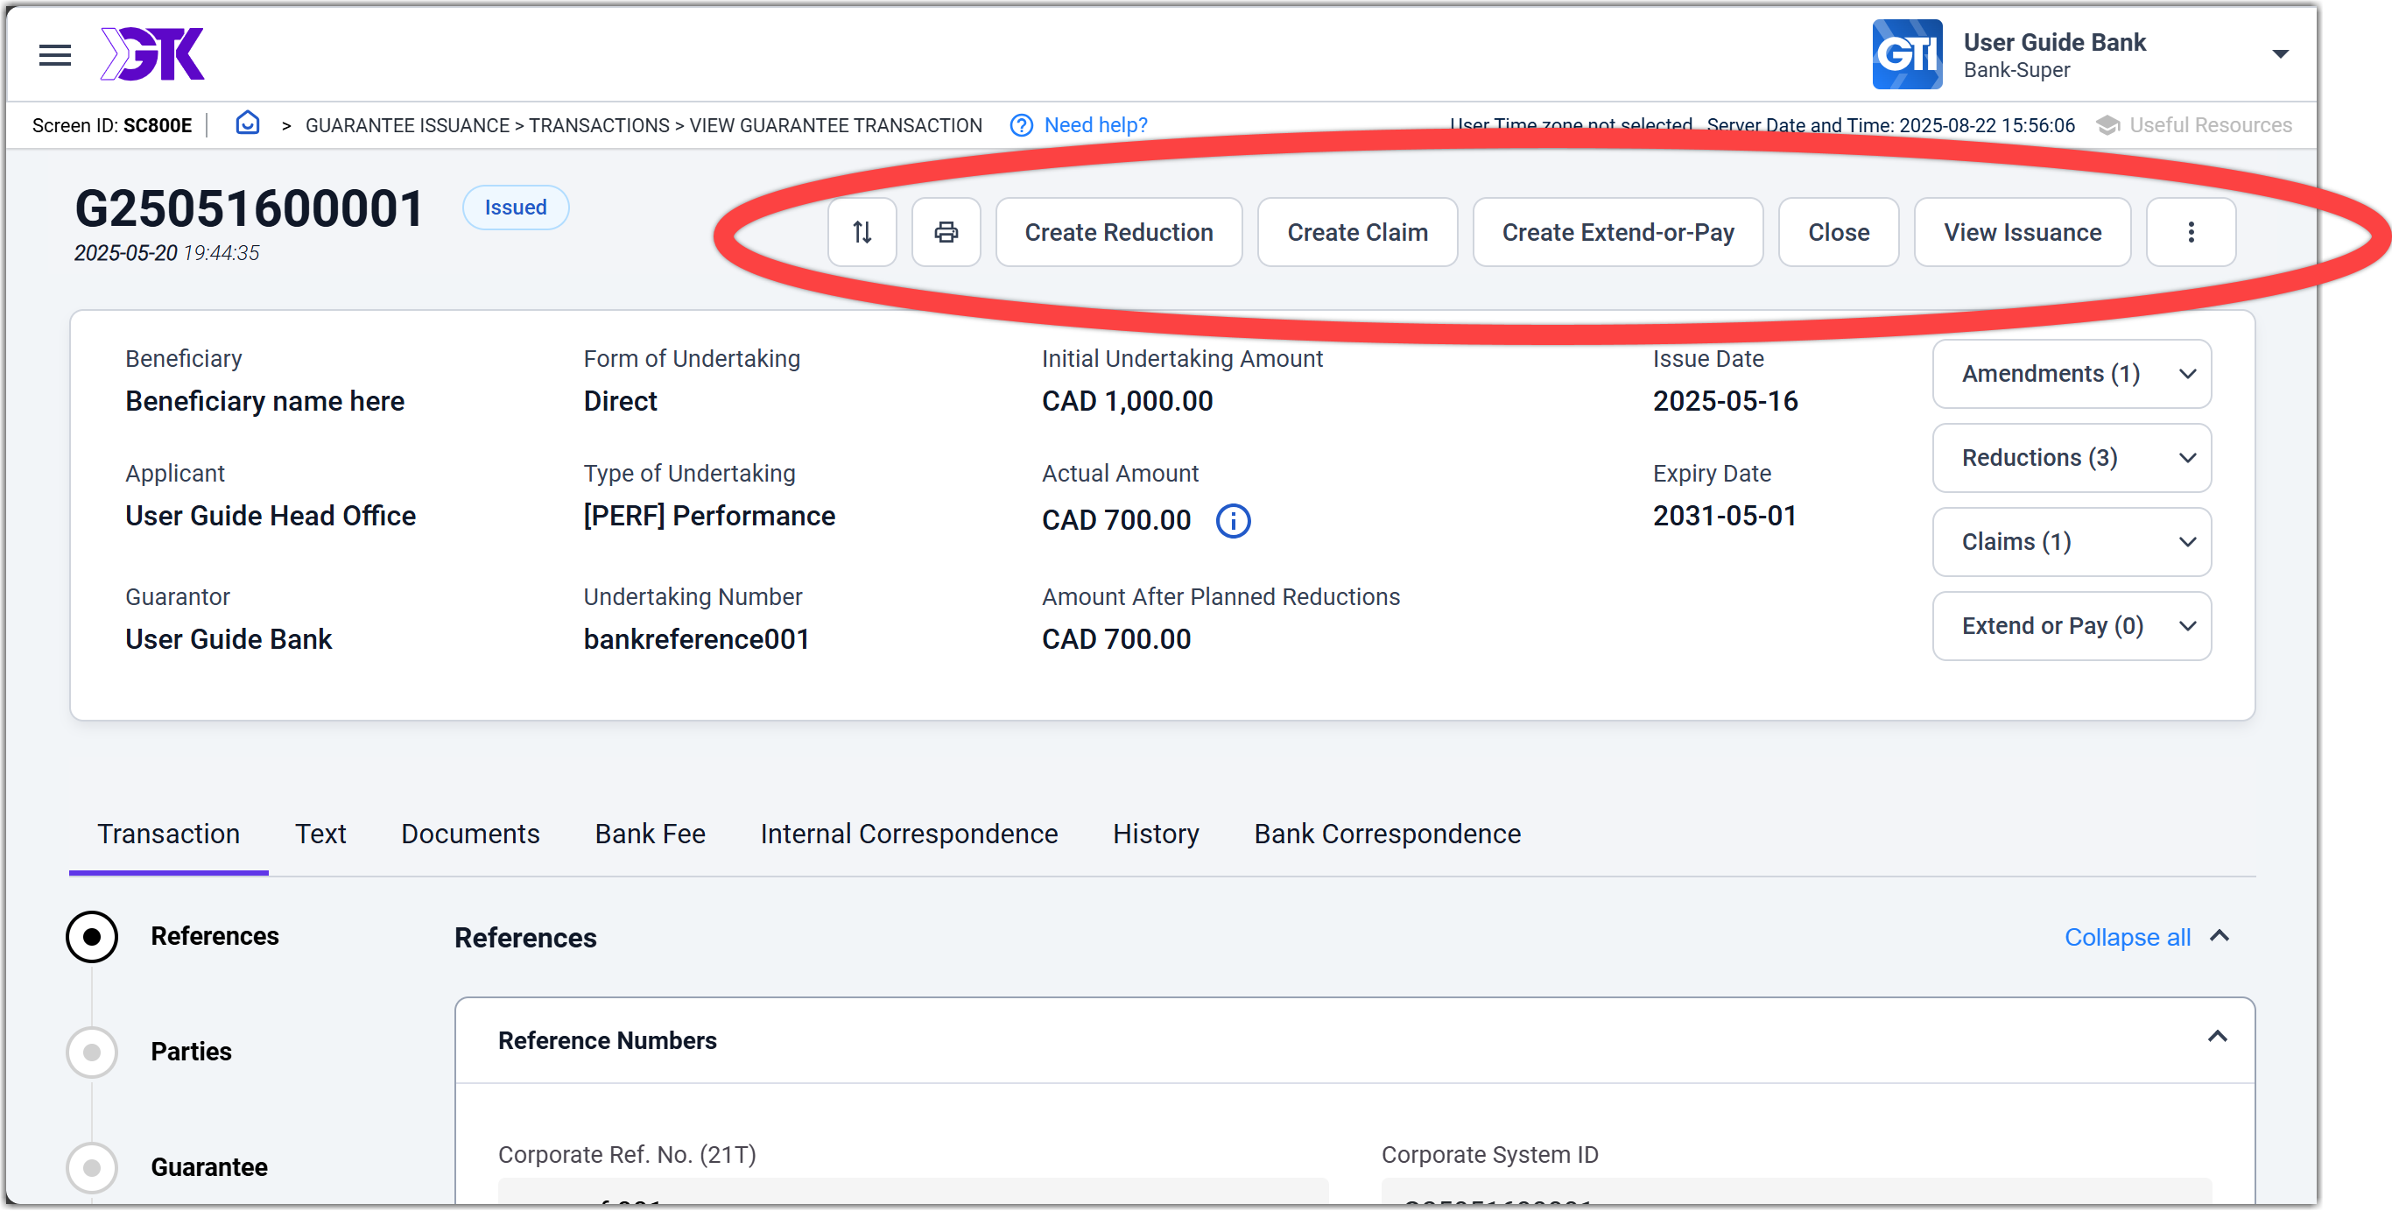The image size is (2392, 1211).
Task: Click the Create Reduction button
Action: (x=1119, y=232)
